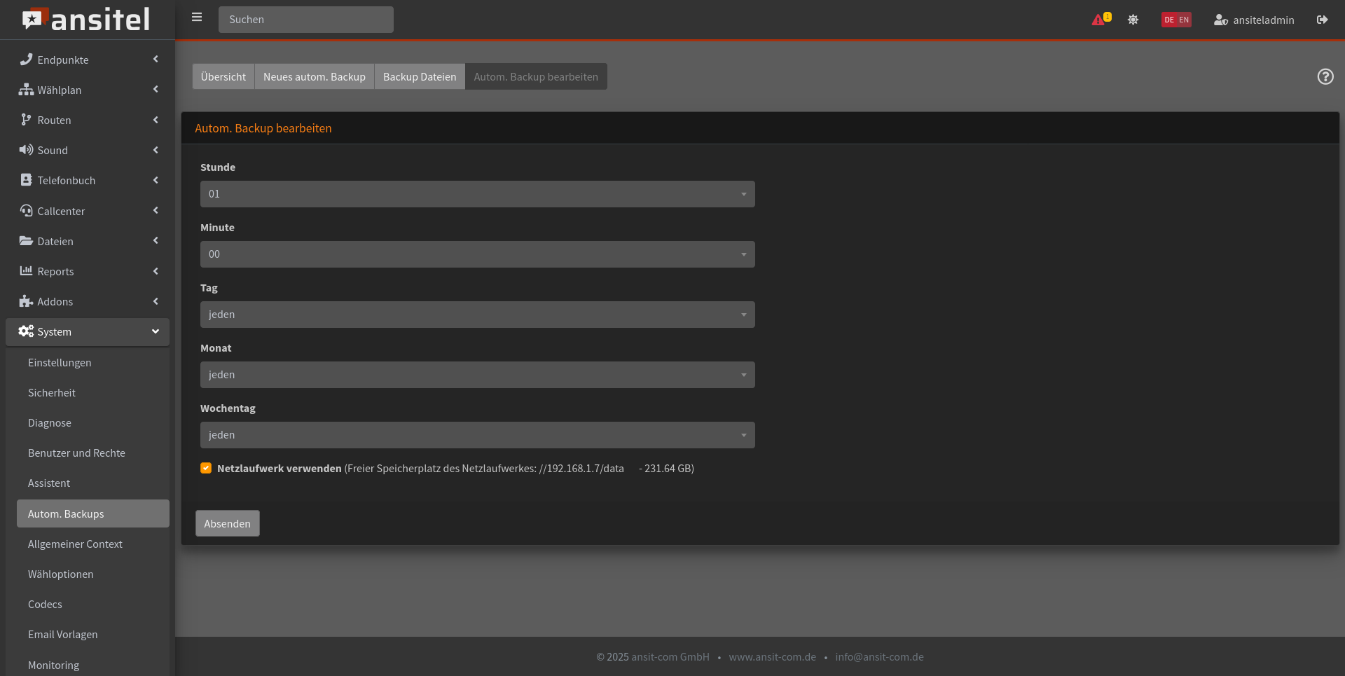
Task: Expand the Reports menu chevron
Action: pos(156,271)
